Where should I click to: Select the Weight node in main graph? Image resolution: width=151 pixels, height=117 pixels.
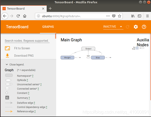tap(67, 58)
